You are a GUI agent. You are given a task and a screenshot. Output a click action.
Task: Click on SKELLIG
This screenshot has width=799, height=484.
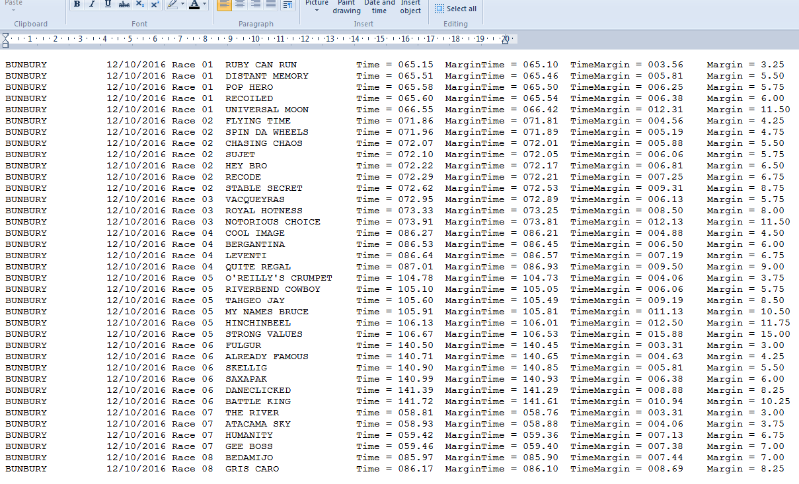point(246,368)
